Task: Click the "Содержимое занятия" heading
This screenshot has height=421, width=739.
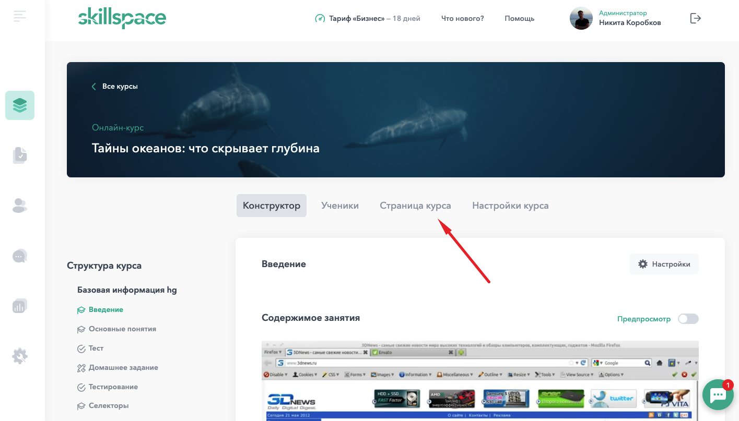Action: 311,318
